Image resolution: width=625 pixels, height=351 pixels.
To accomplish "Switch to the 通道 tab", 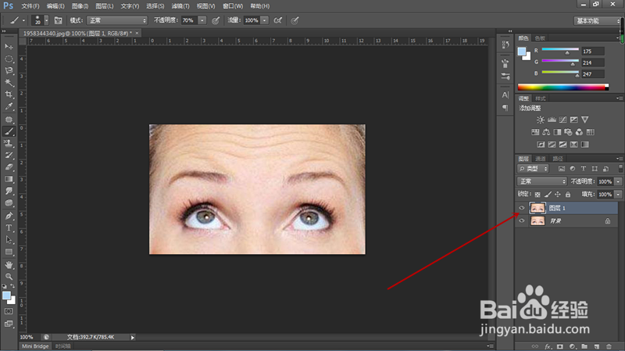I will pyautogui.click(x=540, y=159).
